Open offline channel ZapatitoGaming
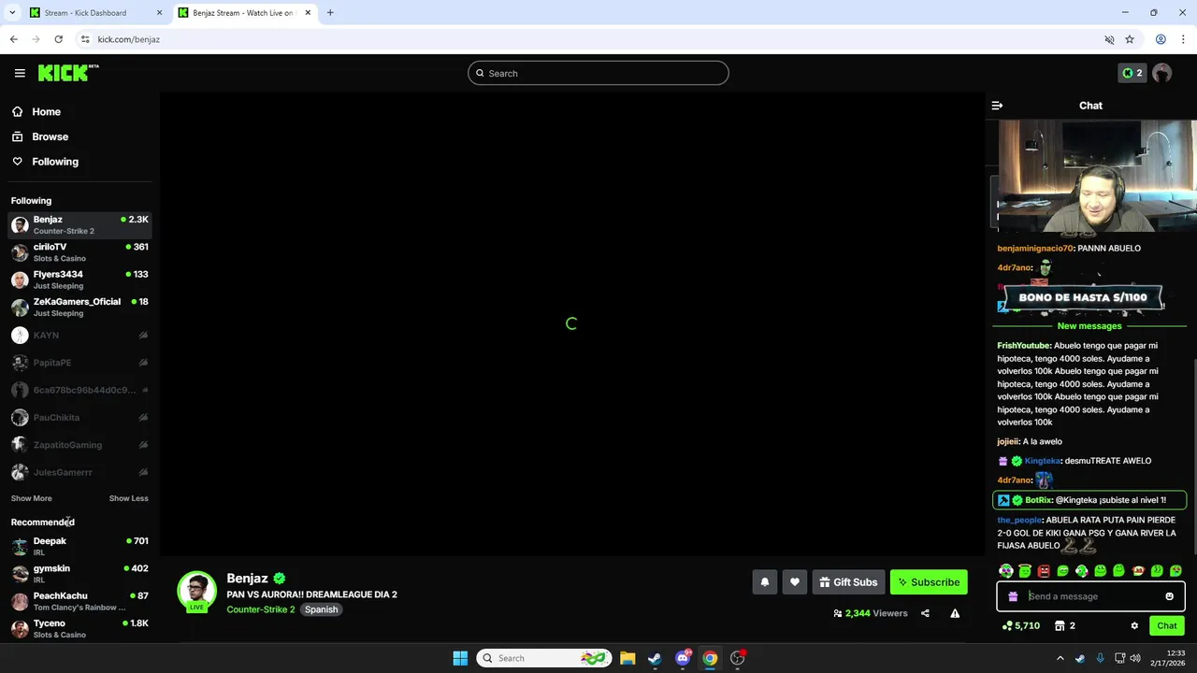 click(x=79, y=445)
